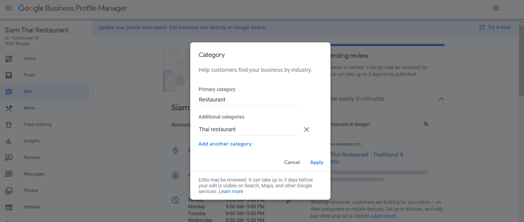
Task: Click the Tuesday hours row
Action: (226, 213)
